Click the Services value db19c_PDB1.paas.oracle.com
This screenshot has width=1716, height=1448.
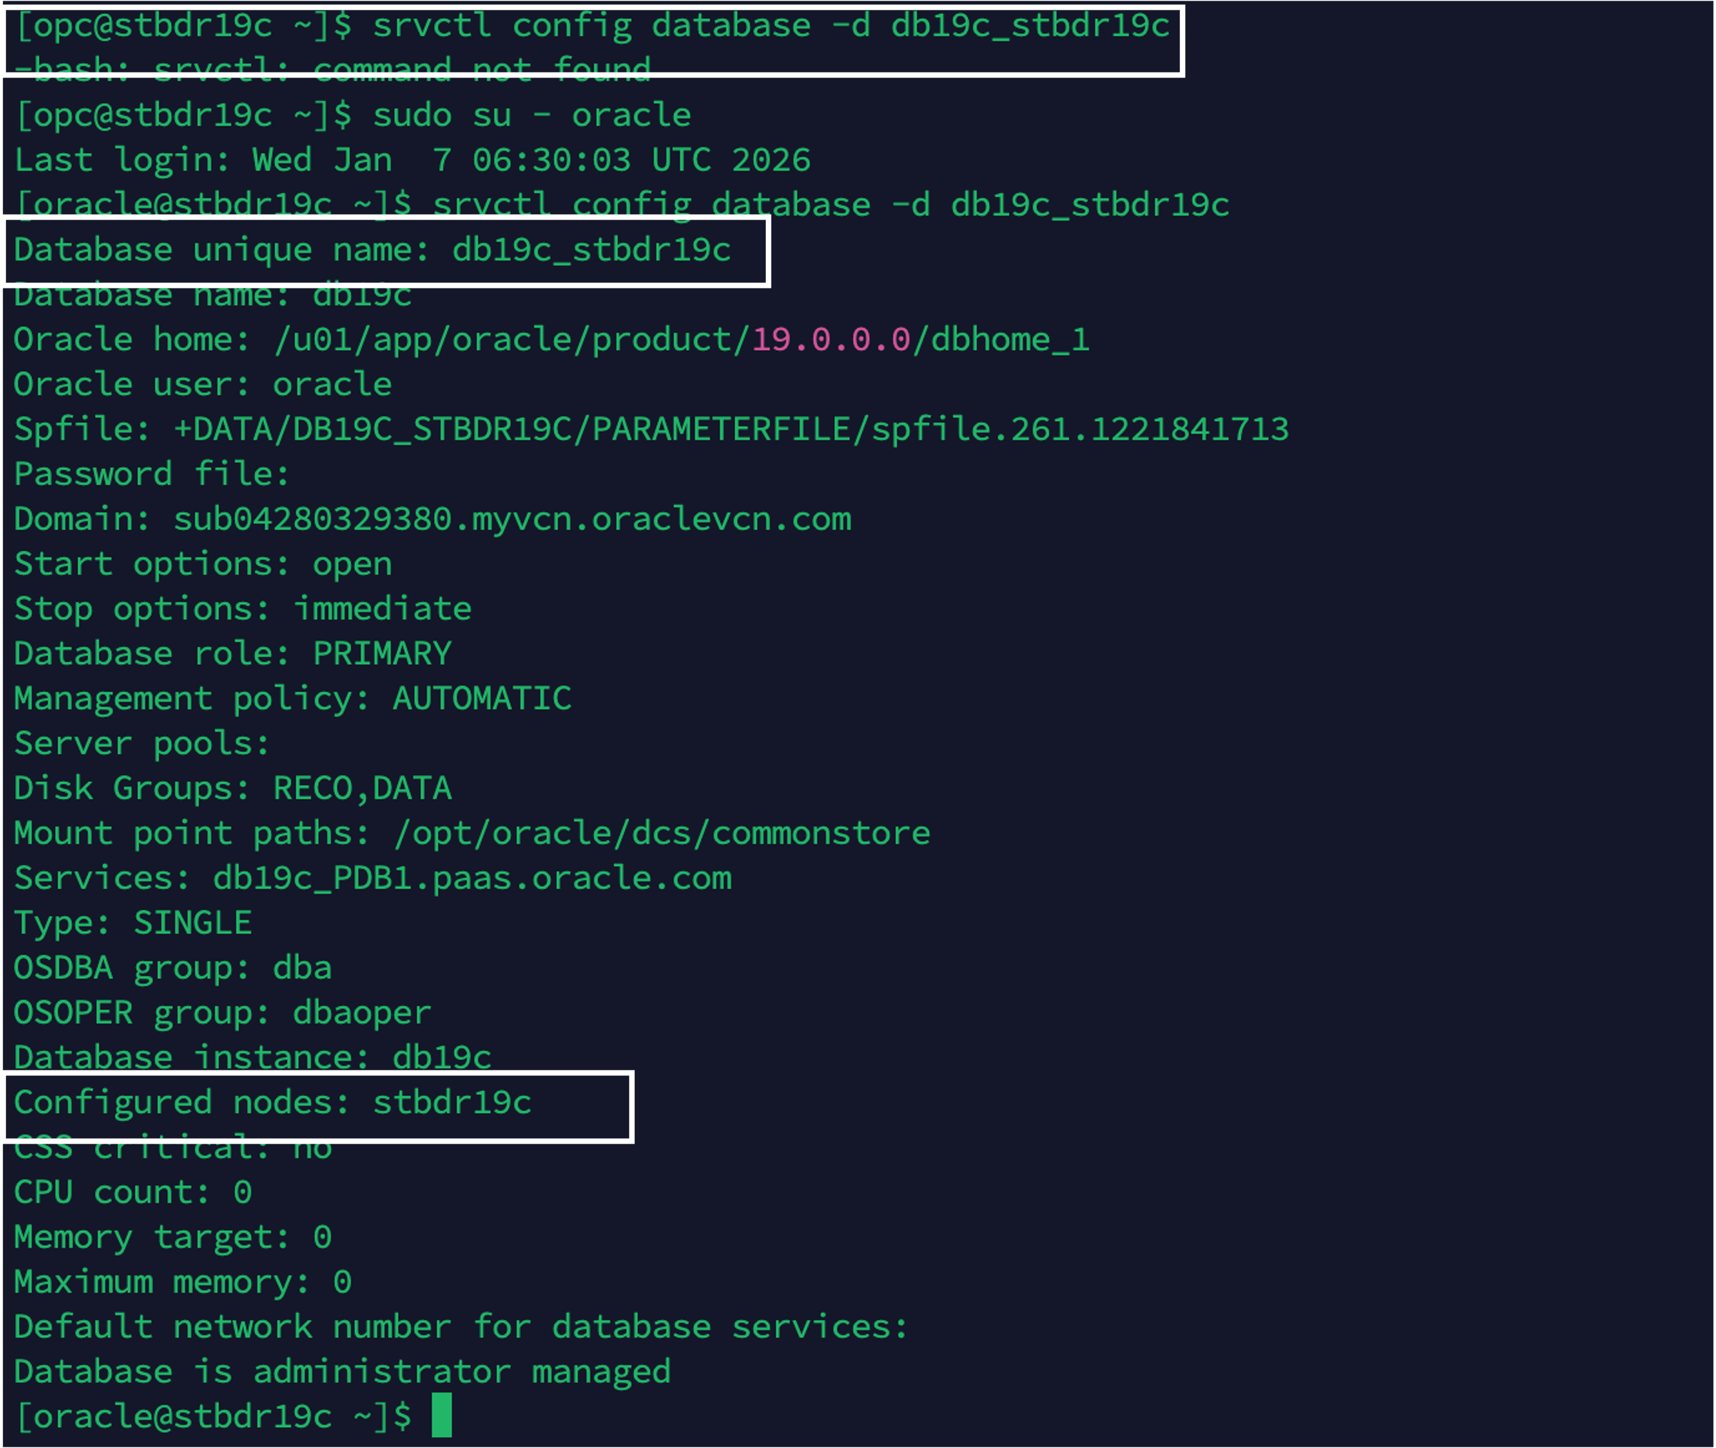[472, 878]
